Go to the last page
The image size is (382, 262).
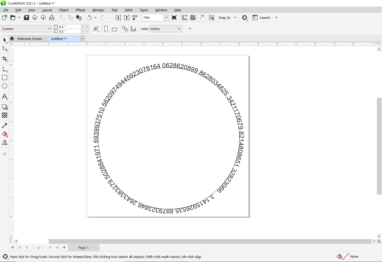[x=57, y=248]
